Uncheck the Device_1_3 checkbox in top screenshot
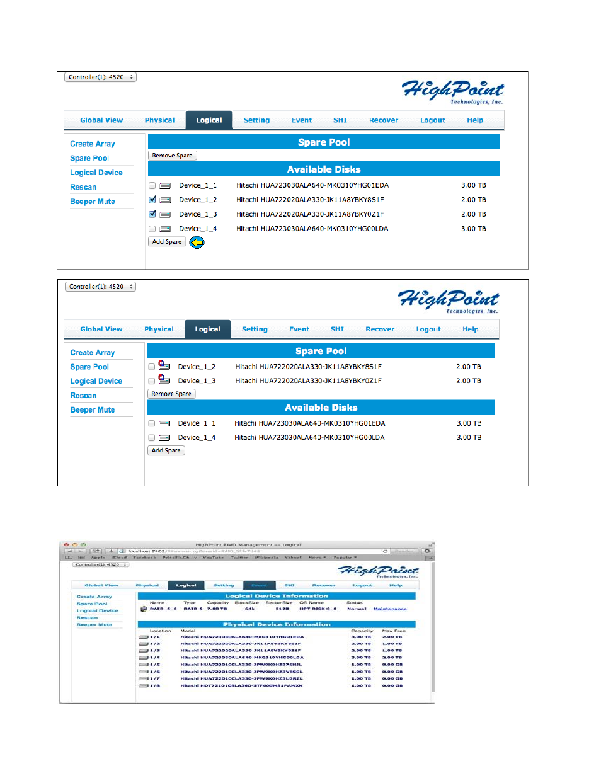Image resolution: width=601 pixels, height=778 pixels. [152, 215]
